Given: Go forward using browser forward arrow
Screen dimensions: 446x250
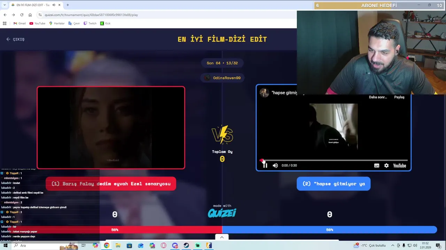Looking at the screenshot, I should pyautogui.click(x=13, y=15).
